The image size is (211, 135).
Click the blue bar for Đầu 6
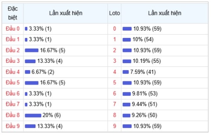(x=26, y=94)
